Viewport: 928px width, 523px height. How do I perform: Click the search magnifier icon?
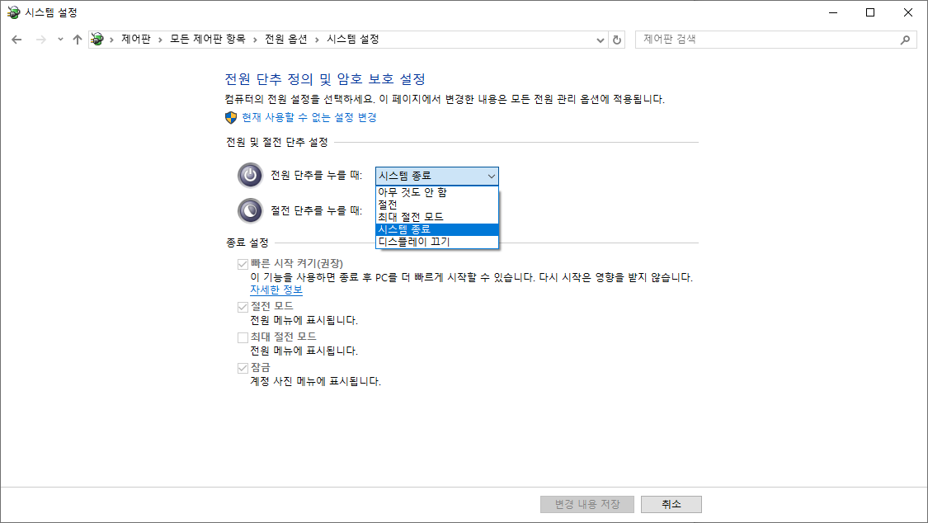(x=905, y=40)
